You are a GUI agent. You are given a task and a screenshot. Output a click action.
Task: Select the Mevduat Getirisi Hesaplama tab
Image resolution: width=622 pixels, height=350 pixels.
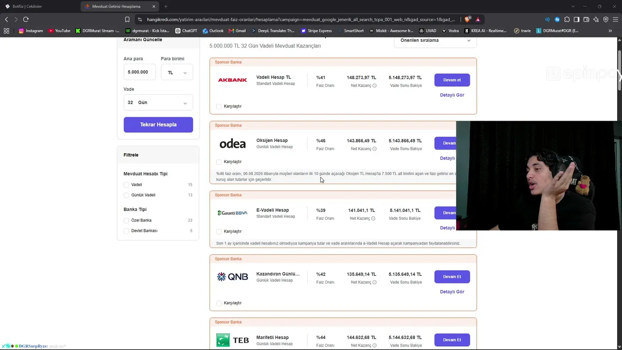click(121, 6)
